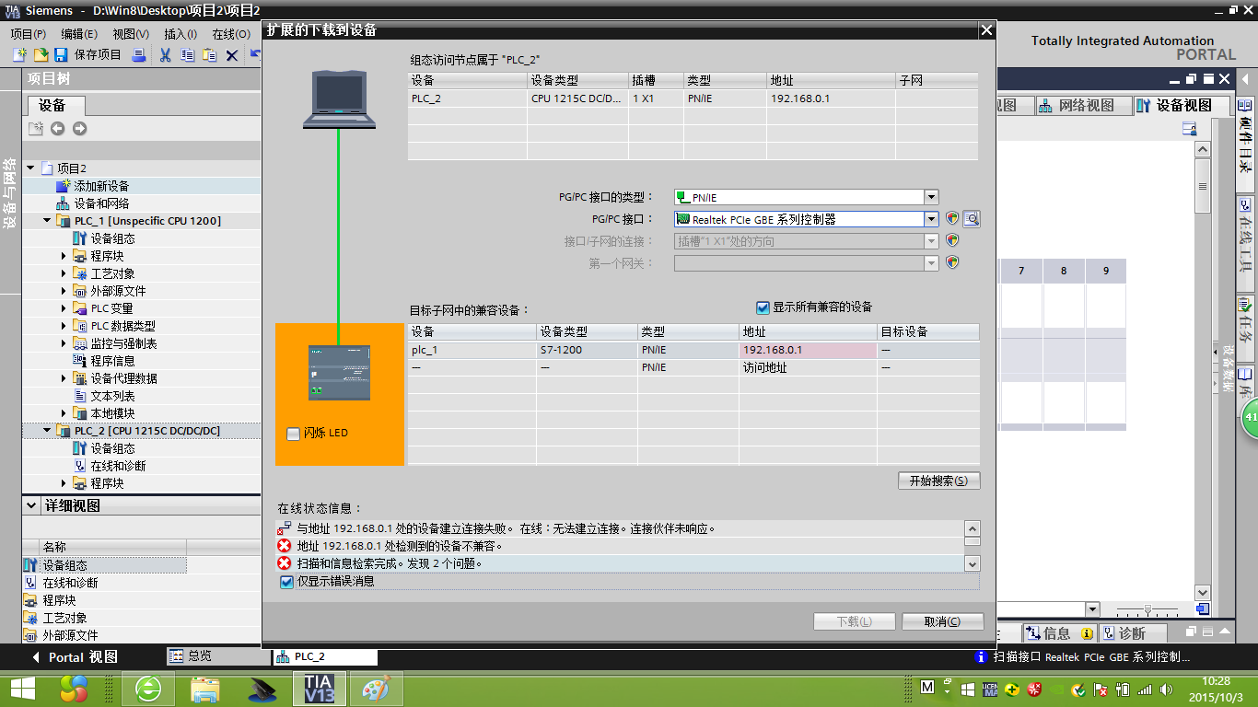The image size is (1258, 707).
Task: Click the Delete X toolbar icon
Action: pyautogui.click(x=232, y=55)
